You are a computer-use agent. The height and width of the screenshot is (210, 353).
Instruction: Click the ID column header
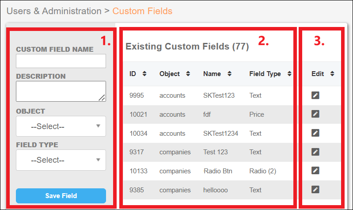coord(133,74)
